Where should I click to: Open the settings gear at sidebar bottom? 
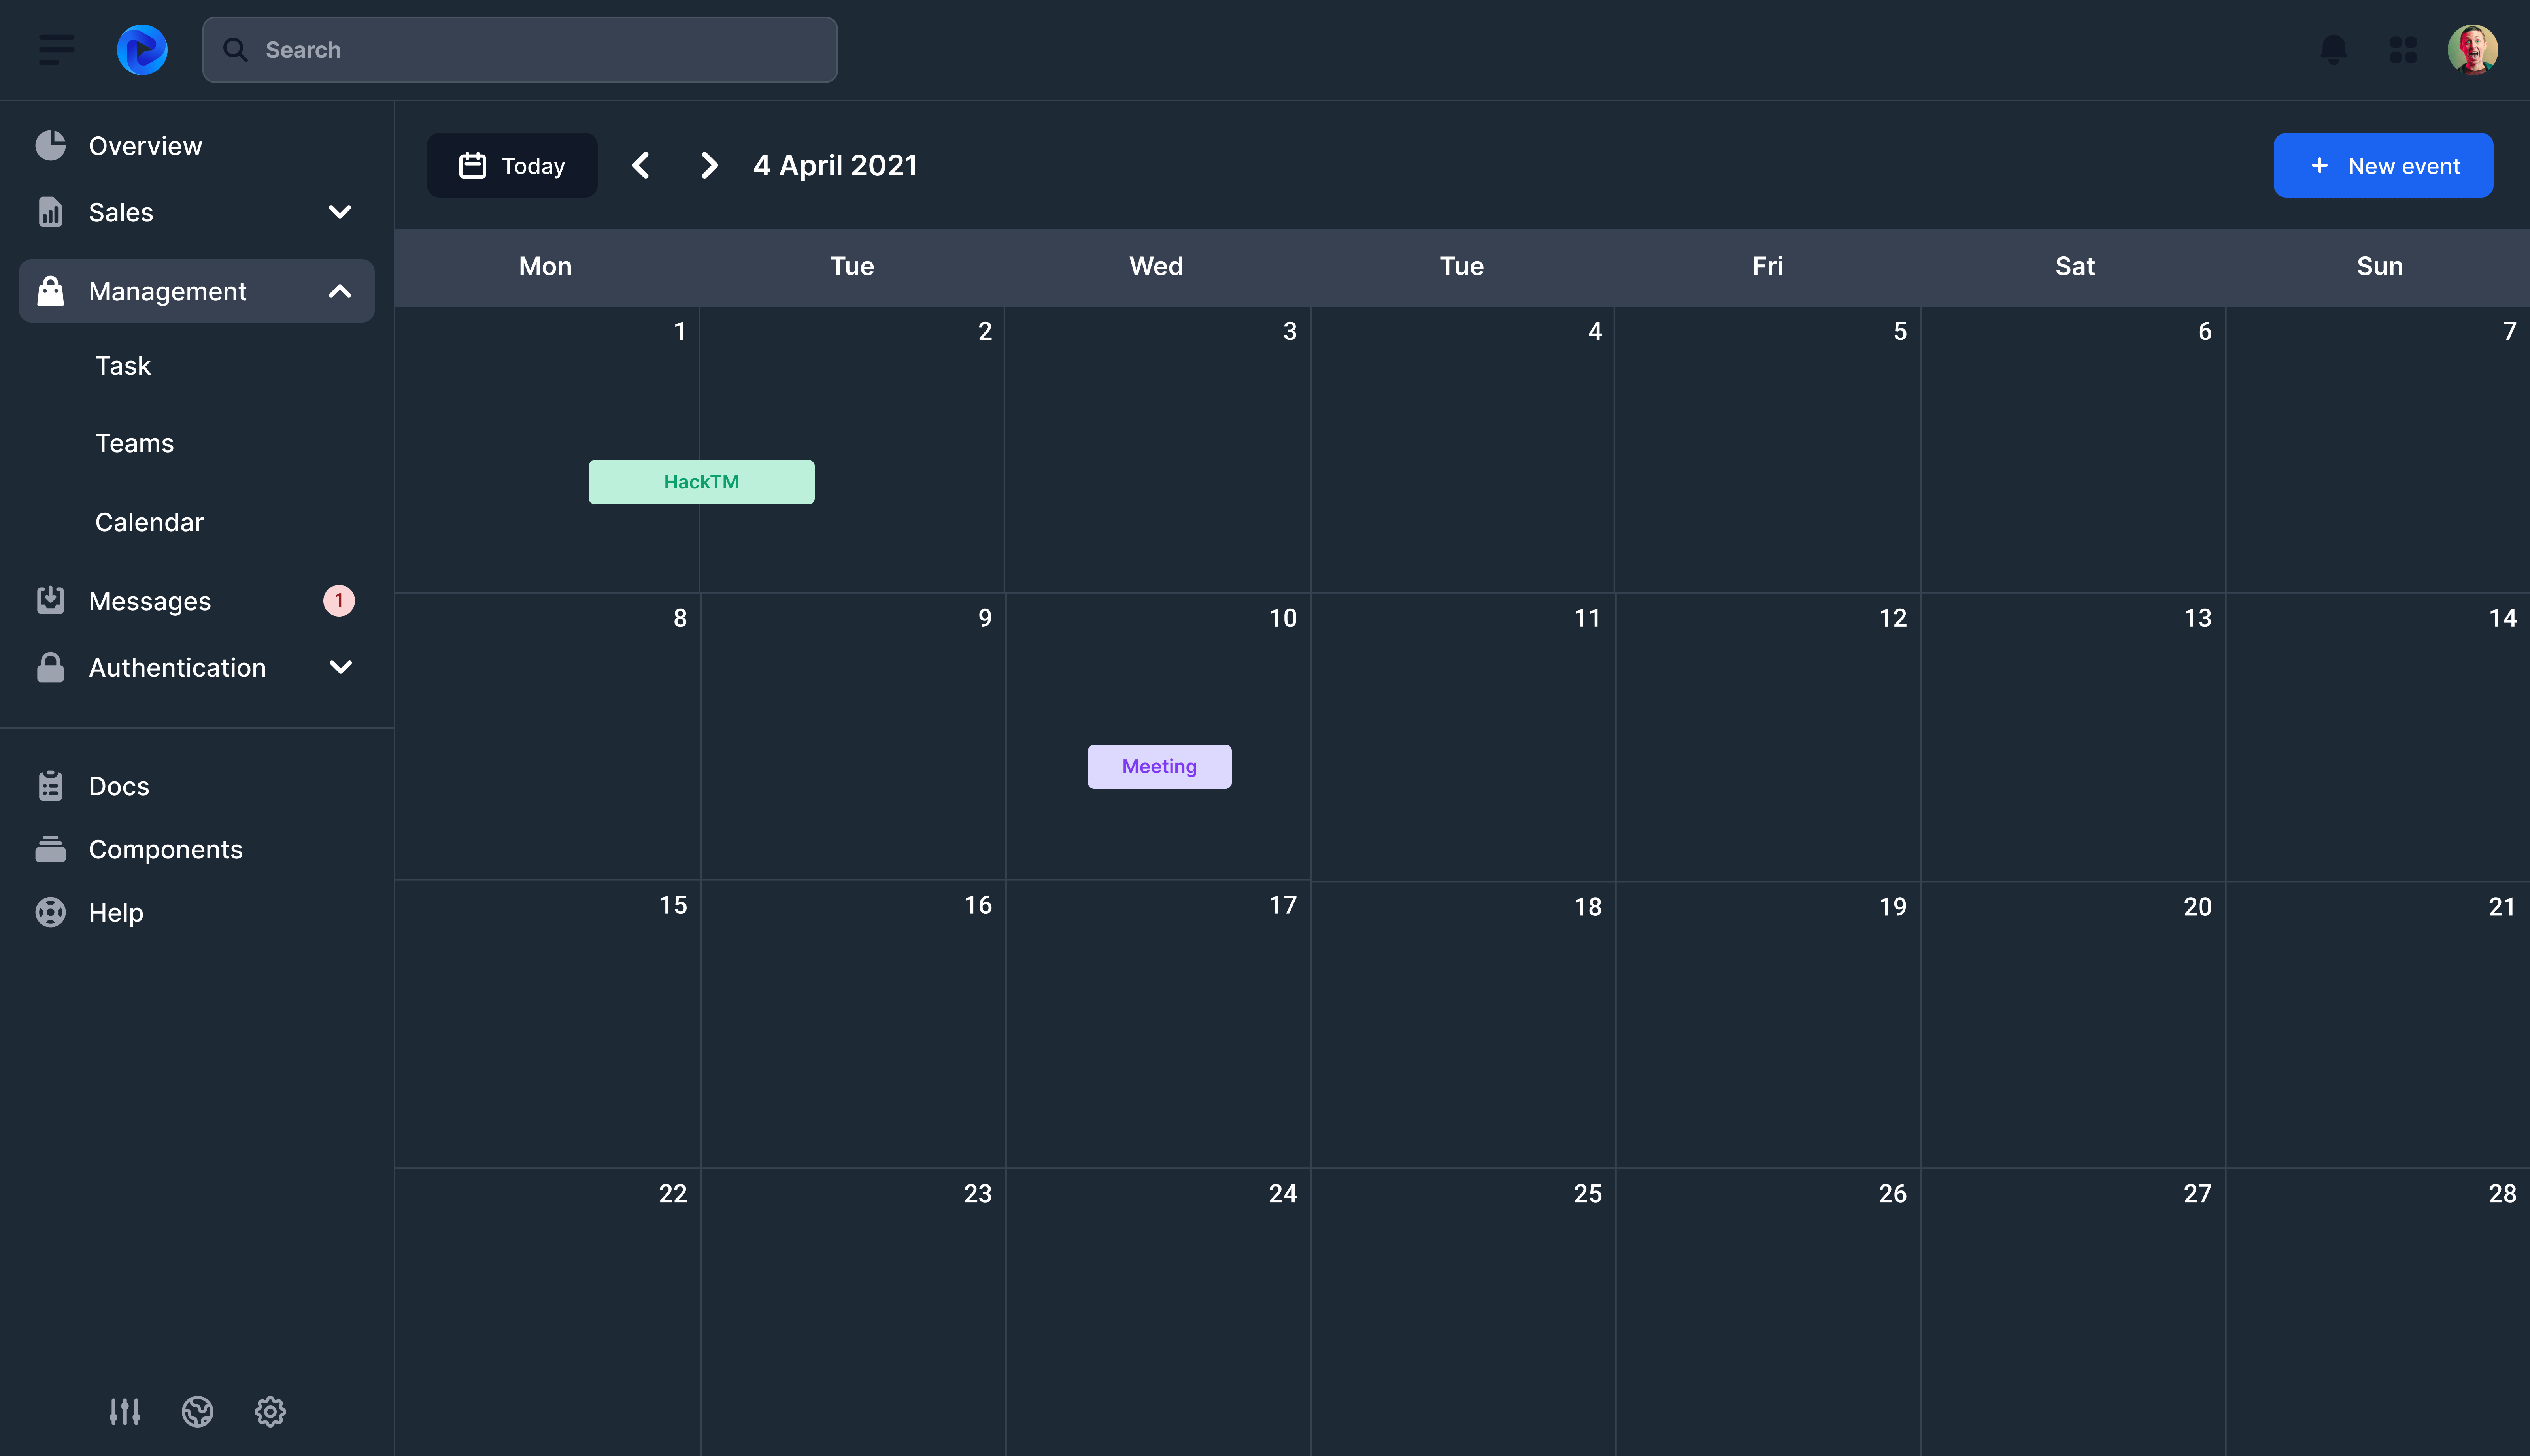(x=270, y=1411)
